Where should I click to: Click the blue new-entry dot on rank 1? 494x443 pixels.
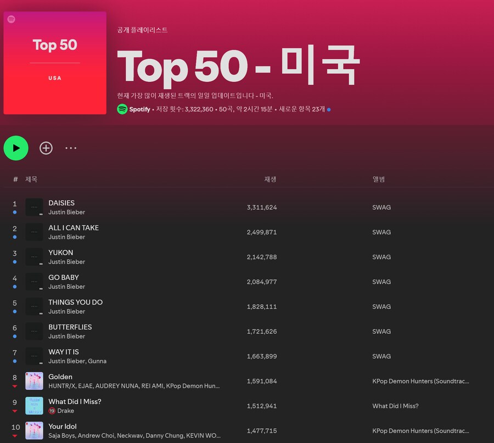[x=14, y=212]
